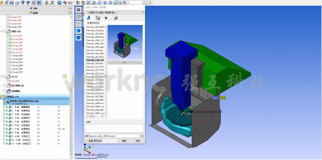This screenshot has width=322, height=160.
Task: Check the box for toolpath 1
Action: tap(4, 107)
